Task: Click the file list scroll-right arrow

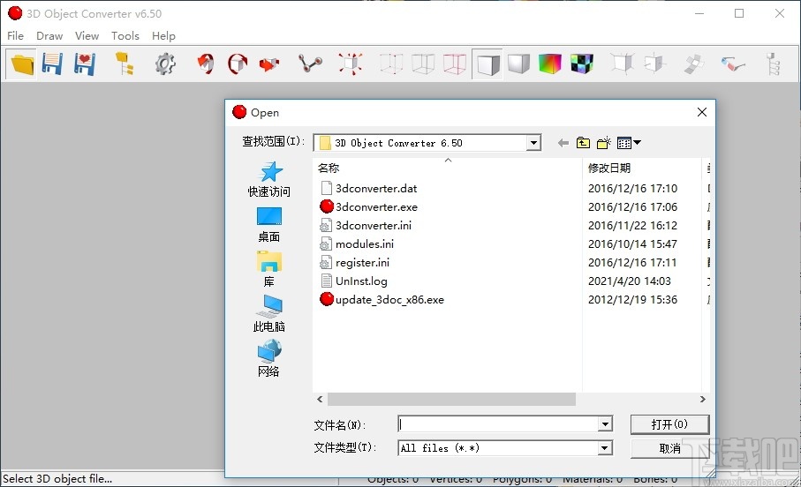Action: [703, 399]
